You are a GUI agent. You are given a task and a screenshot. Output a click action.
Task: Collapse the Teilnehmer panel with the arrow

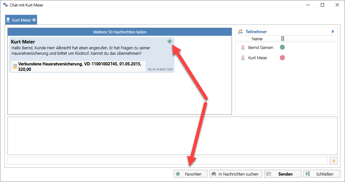(x=333, y=32)
